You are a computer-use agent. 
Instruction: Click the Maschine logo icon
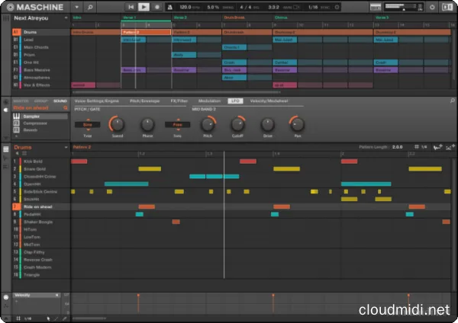tap(10, 7)
